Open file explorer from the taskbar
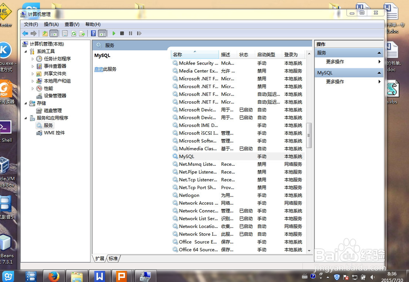The height and width of the screenshot is (282, 409). 77,277
